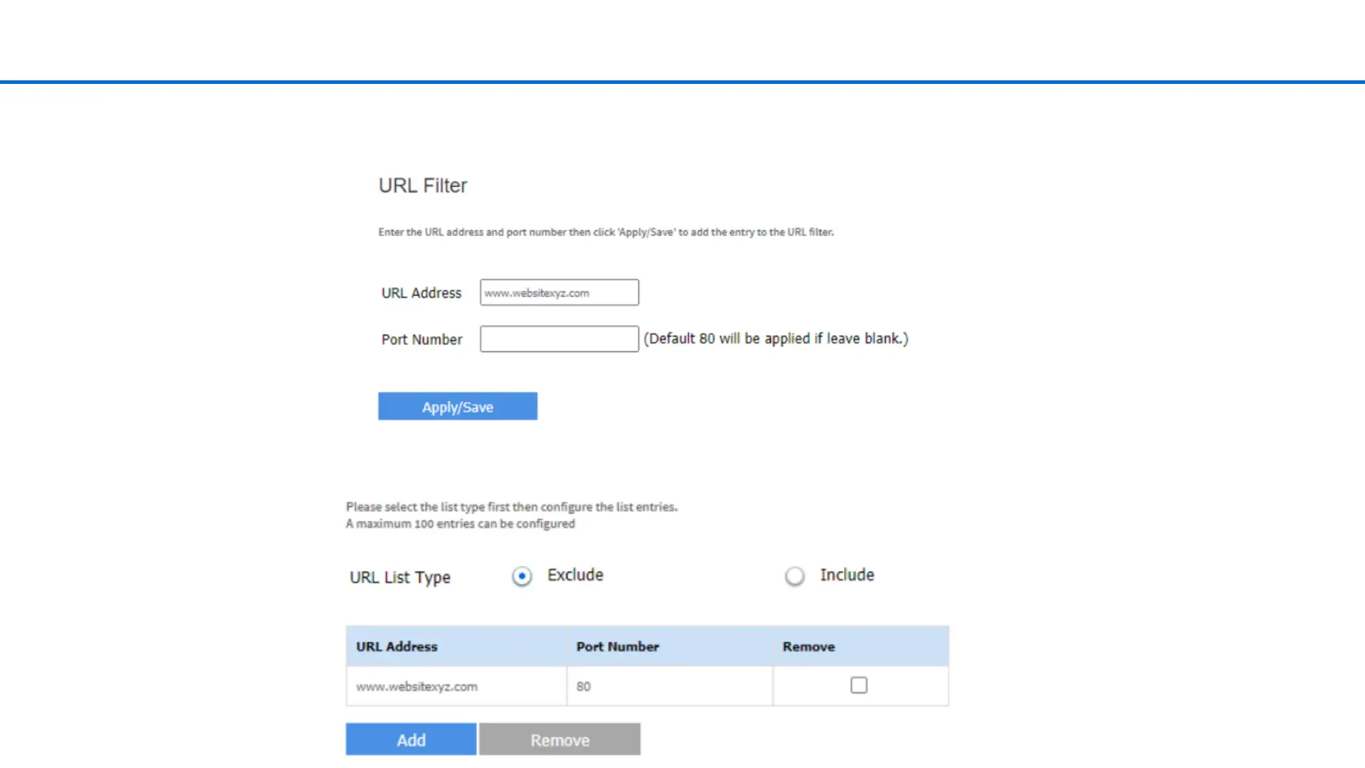Click the blue Add button
The image size is (1365, 768).
(x=411, y=740)
